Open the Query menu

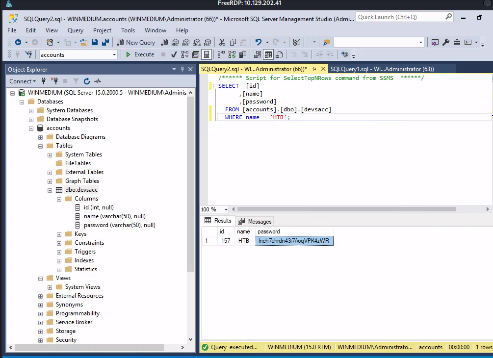[75, 30]
